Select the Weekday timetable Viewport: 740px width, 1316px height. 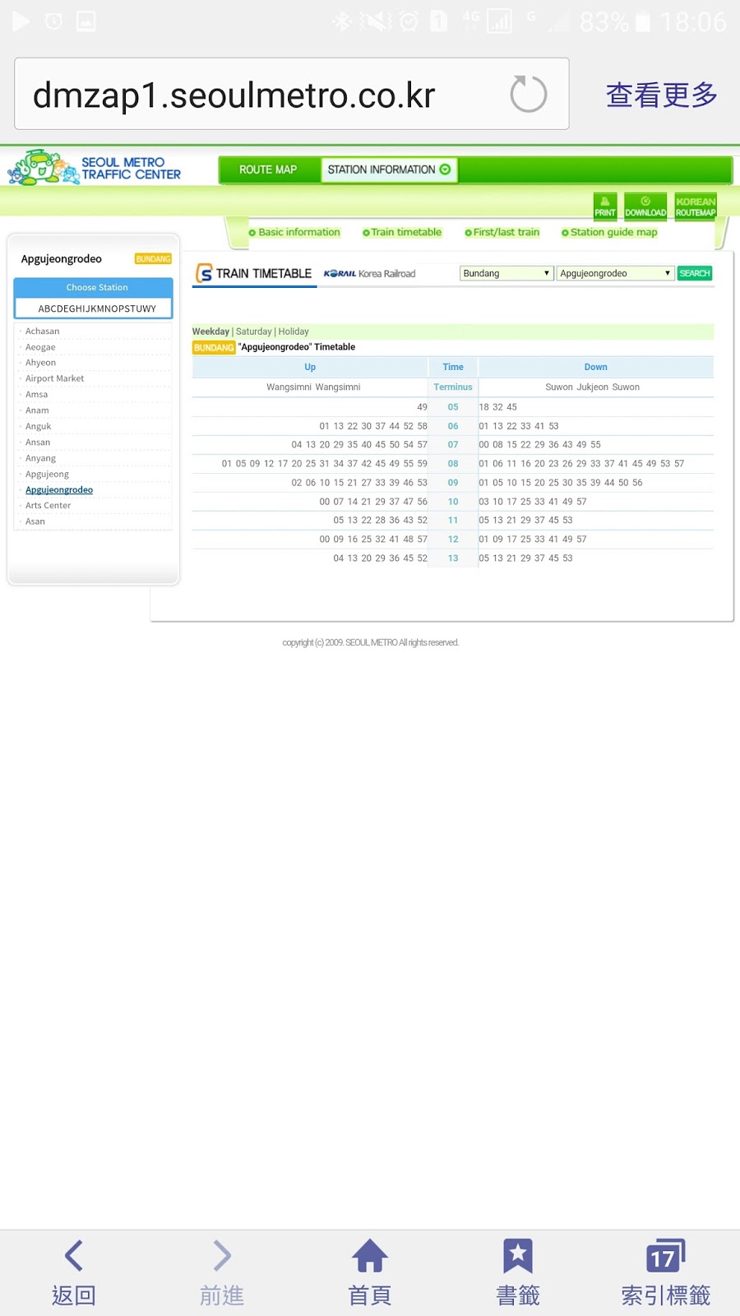(210, 331)
